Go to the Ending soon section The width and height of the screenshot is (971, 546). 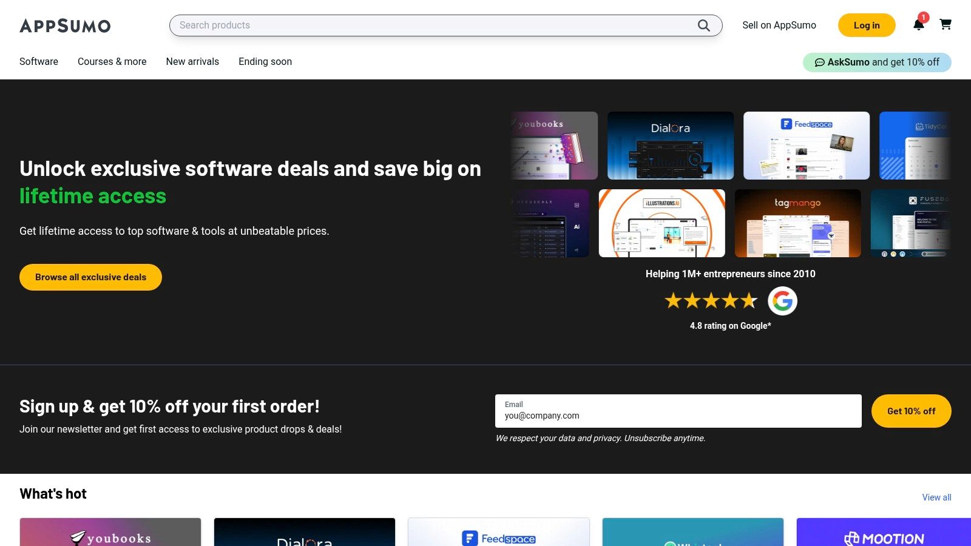pos(265,61)
